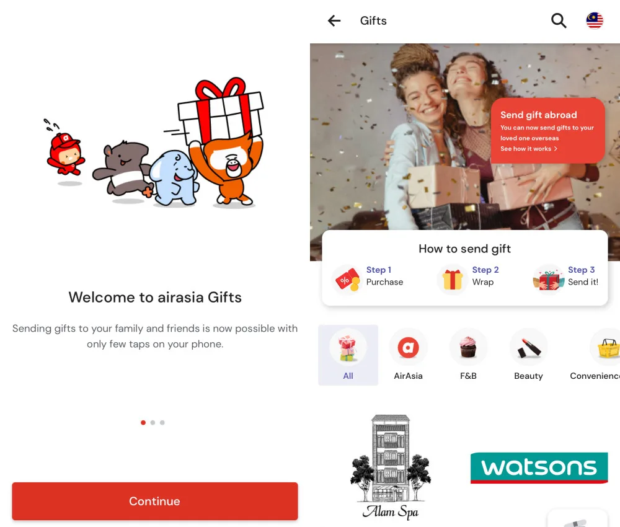Tap the Step 2 Wrap gift icon
The image size is (620, 527).
[453, 279]
